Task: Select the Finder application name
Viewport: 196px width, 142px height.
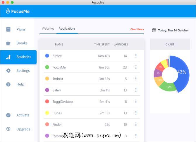Action: tap(57, 124)
